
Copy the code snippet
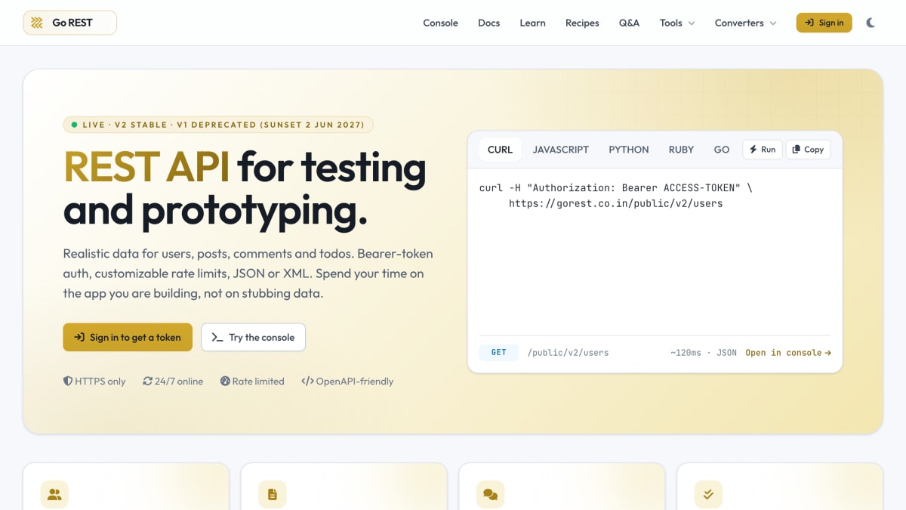[808, 150]
